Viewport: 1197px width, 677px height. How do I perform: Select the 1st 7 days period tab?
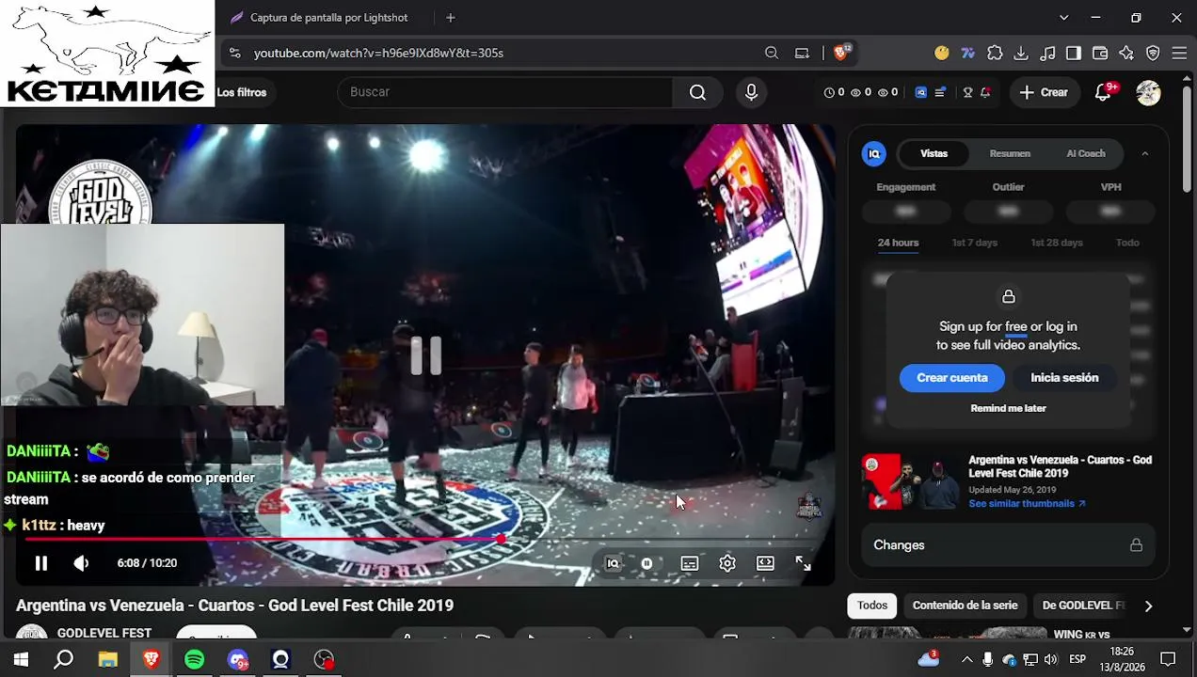[x=974, y=243]
